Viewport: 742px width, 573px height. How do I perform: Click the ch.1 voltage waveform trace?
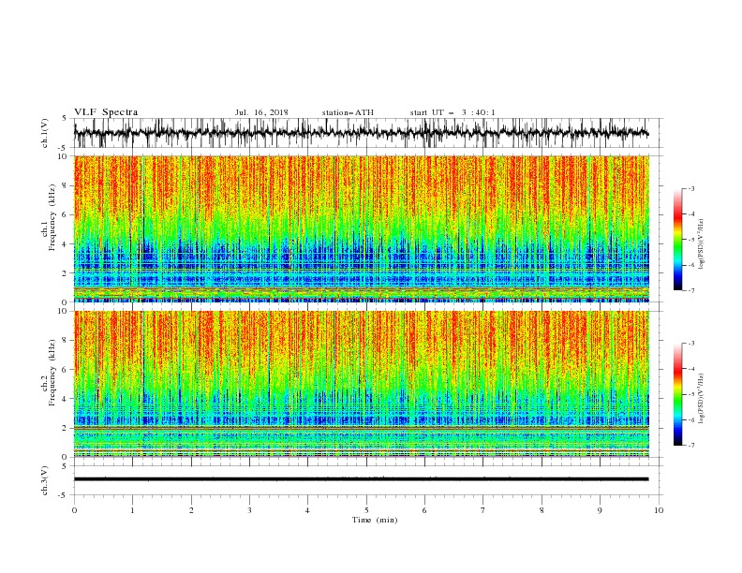[361, 133]
